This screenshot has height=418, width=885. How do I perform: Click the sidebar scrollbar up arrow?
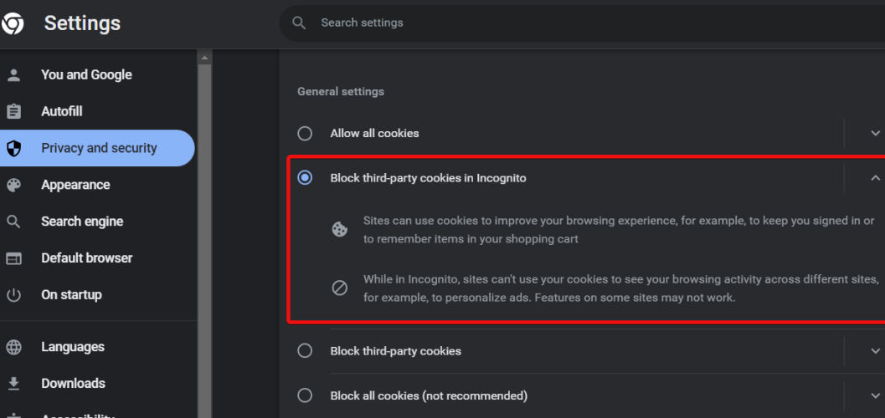pos(204,58)
